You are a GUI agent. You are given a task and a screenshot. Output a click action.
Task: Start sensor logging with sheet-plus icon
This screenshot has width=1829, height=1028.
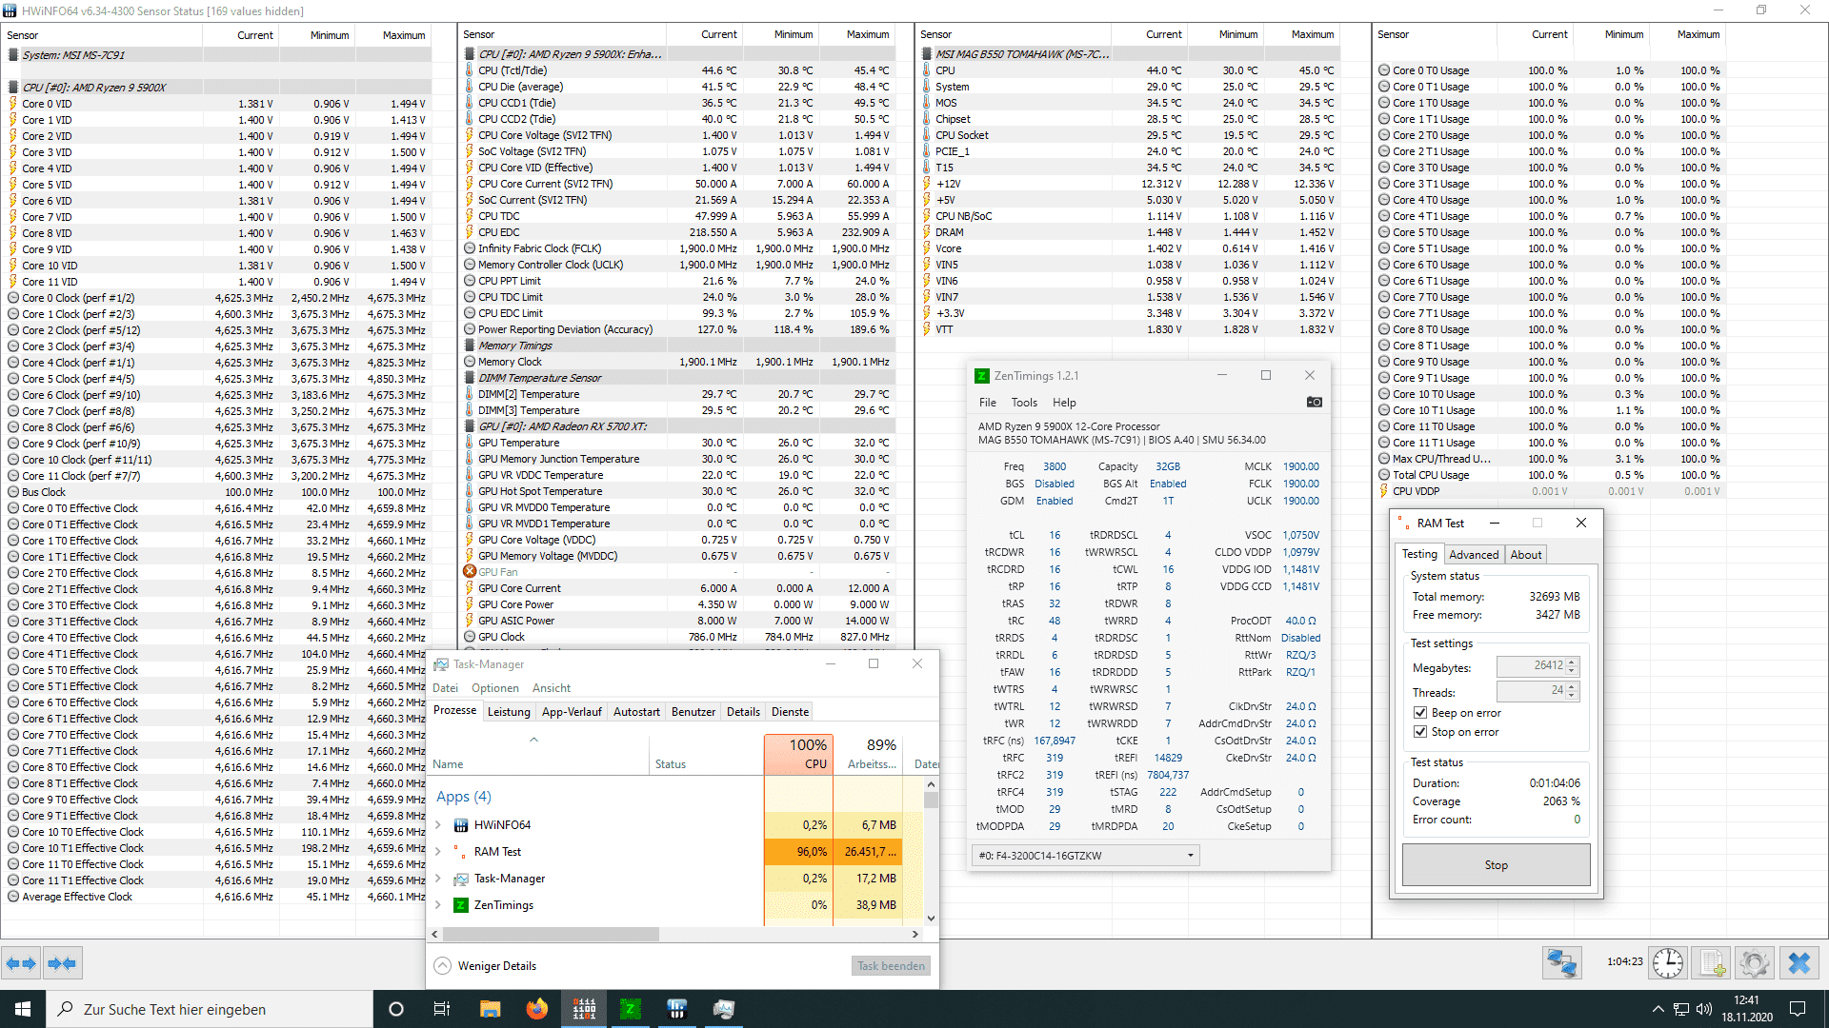coord(1712,963)
